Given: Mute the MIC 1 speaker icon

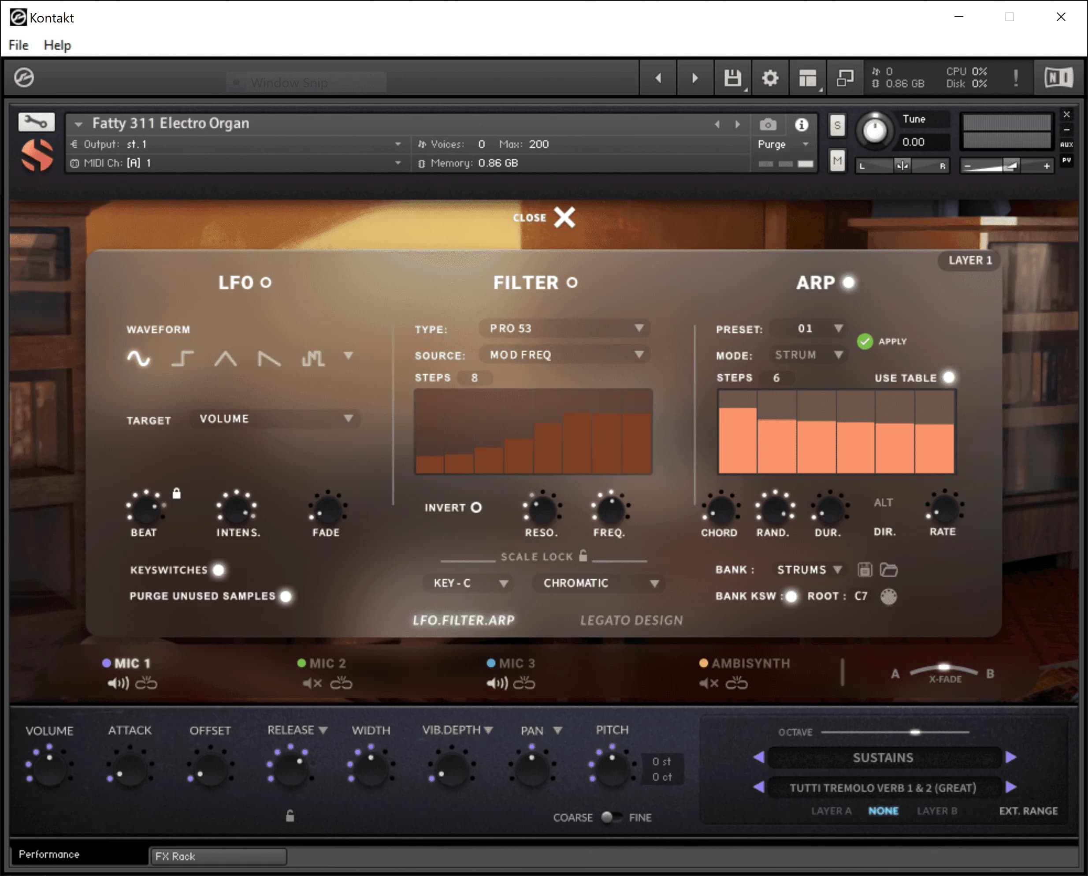Looking at the screenshot, I should point(118,684).
